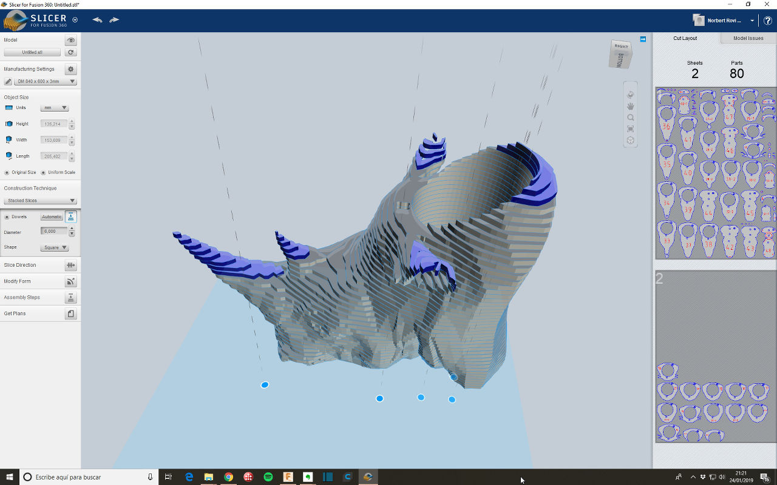Open Manufacturing Settings gear icon

pyautogui.click(x=71, y=69)
